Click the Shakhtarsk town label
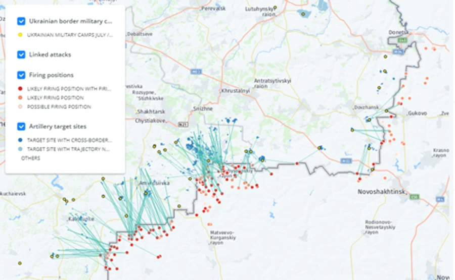Image resolution: width=455 pixels, height=280 pixels. (151, 111)
